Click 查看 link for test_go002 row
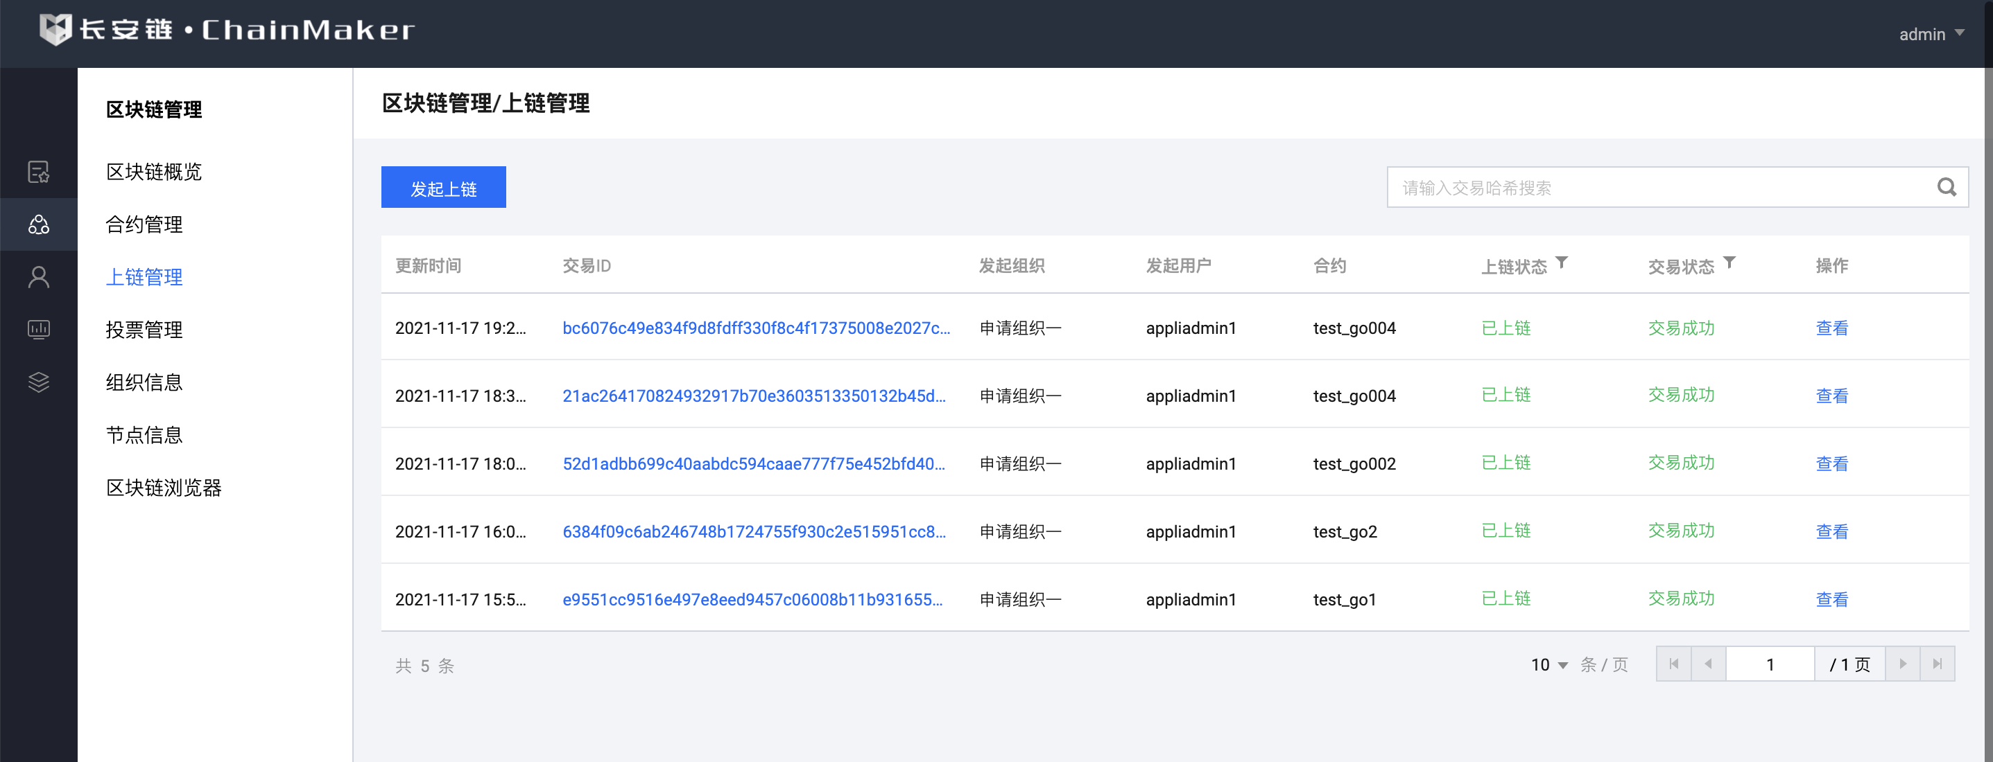1993x762 pixels. pos(1831,463)
